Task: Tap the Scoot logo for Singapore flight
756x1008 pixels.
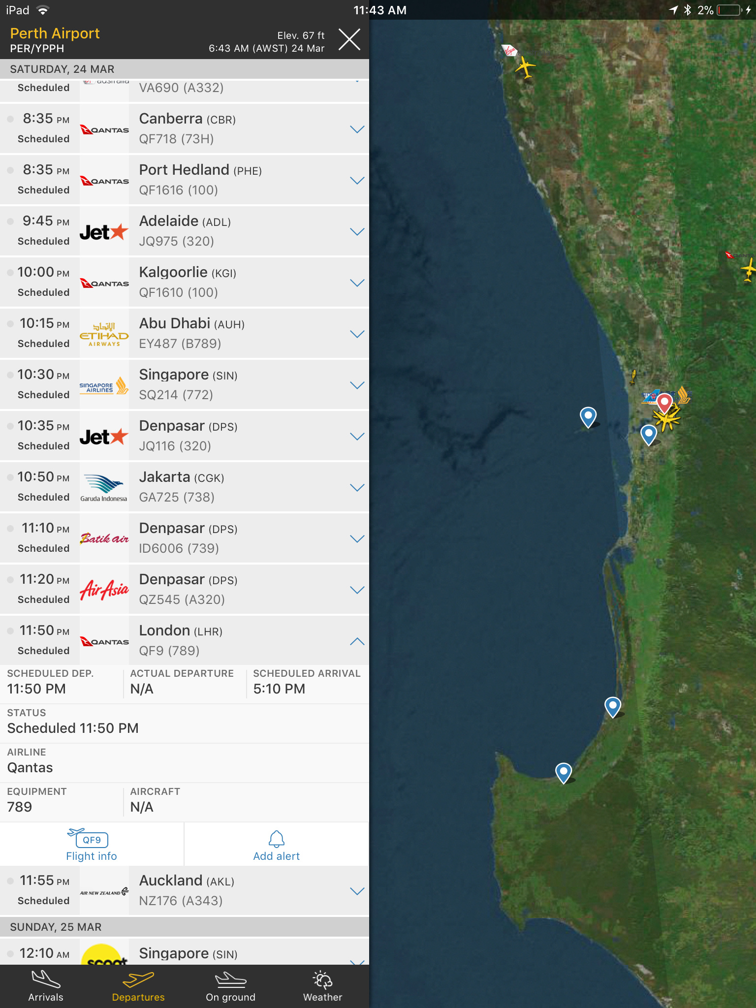Action: [x=104, y=954]
